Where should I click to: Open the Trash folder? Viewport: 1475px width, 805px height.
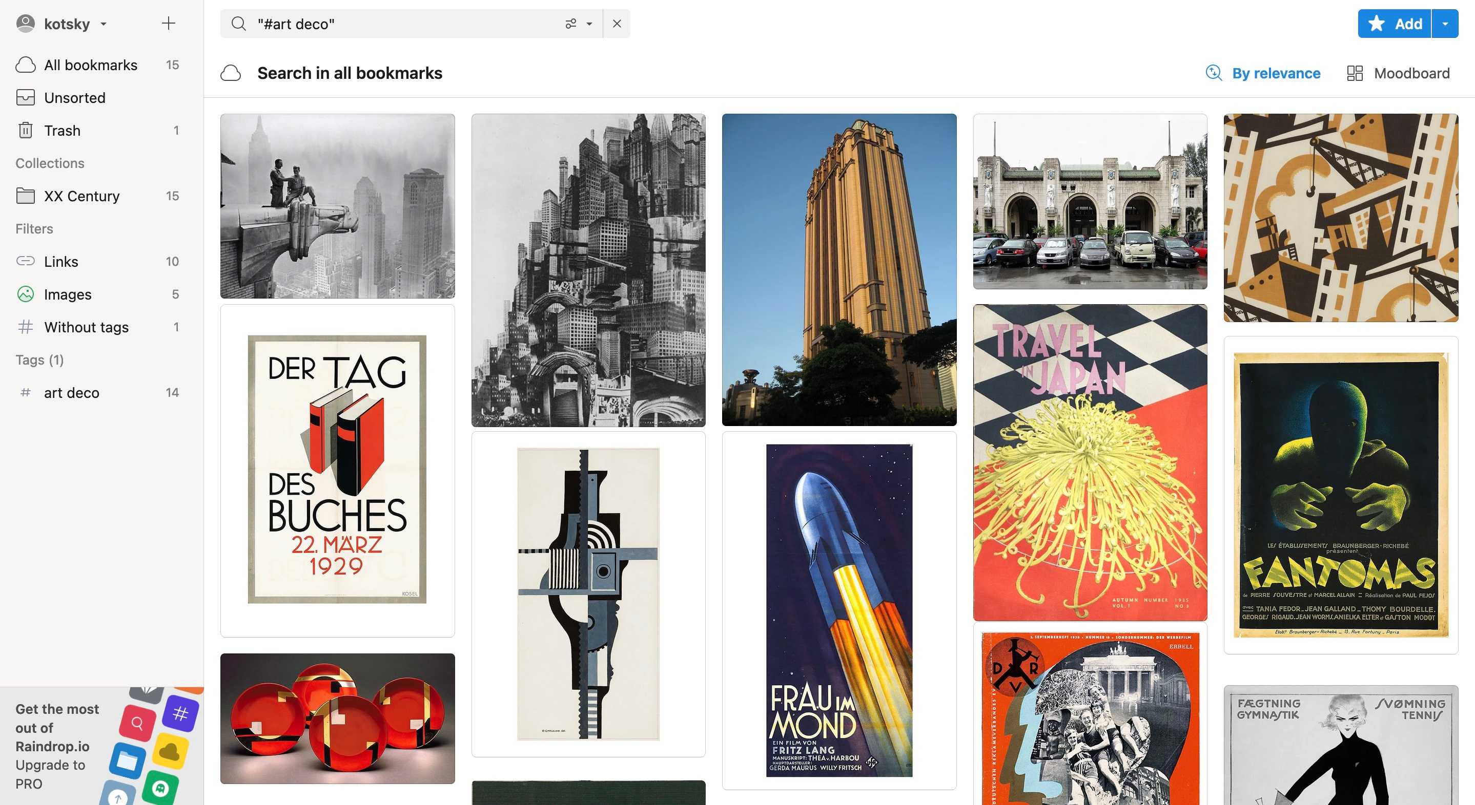63,131
